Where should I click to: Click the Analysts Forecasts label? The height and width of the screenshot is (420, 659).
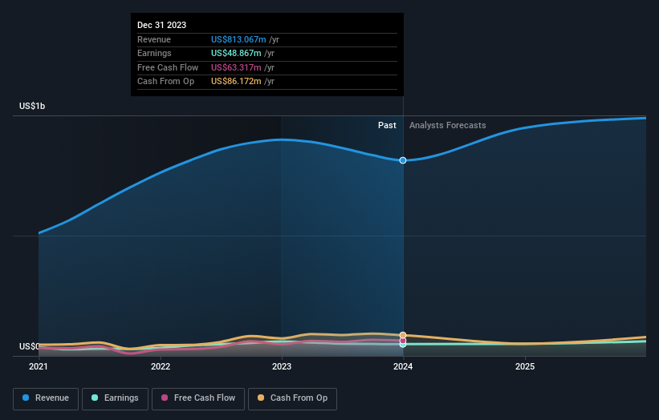[448, 126]
